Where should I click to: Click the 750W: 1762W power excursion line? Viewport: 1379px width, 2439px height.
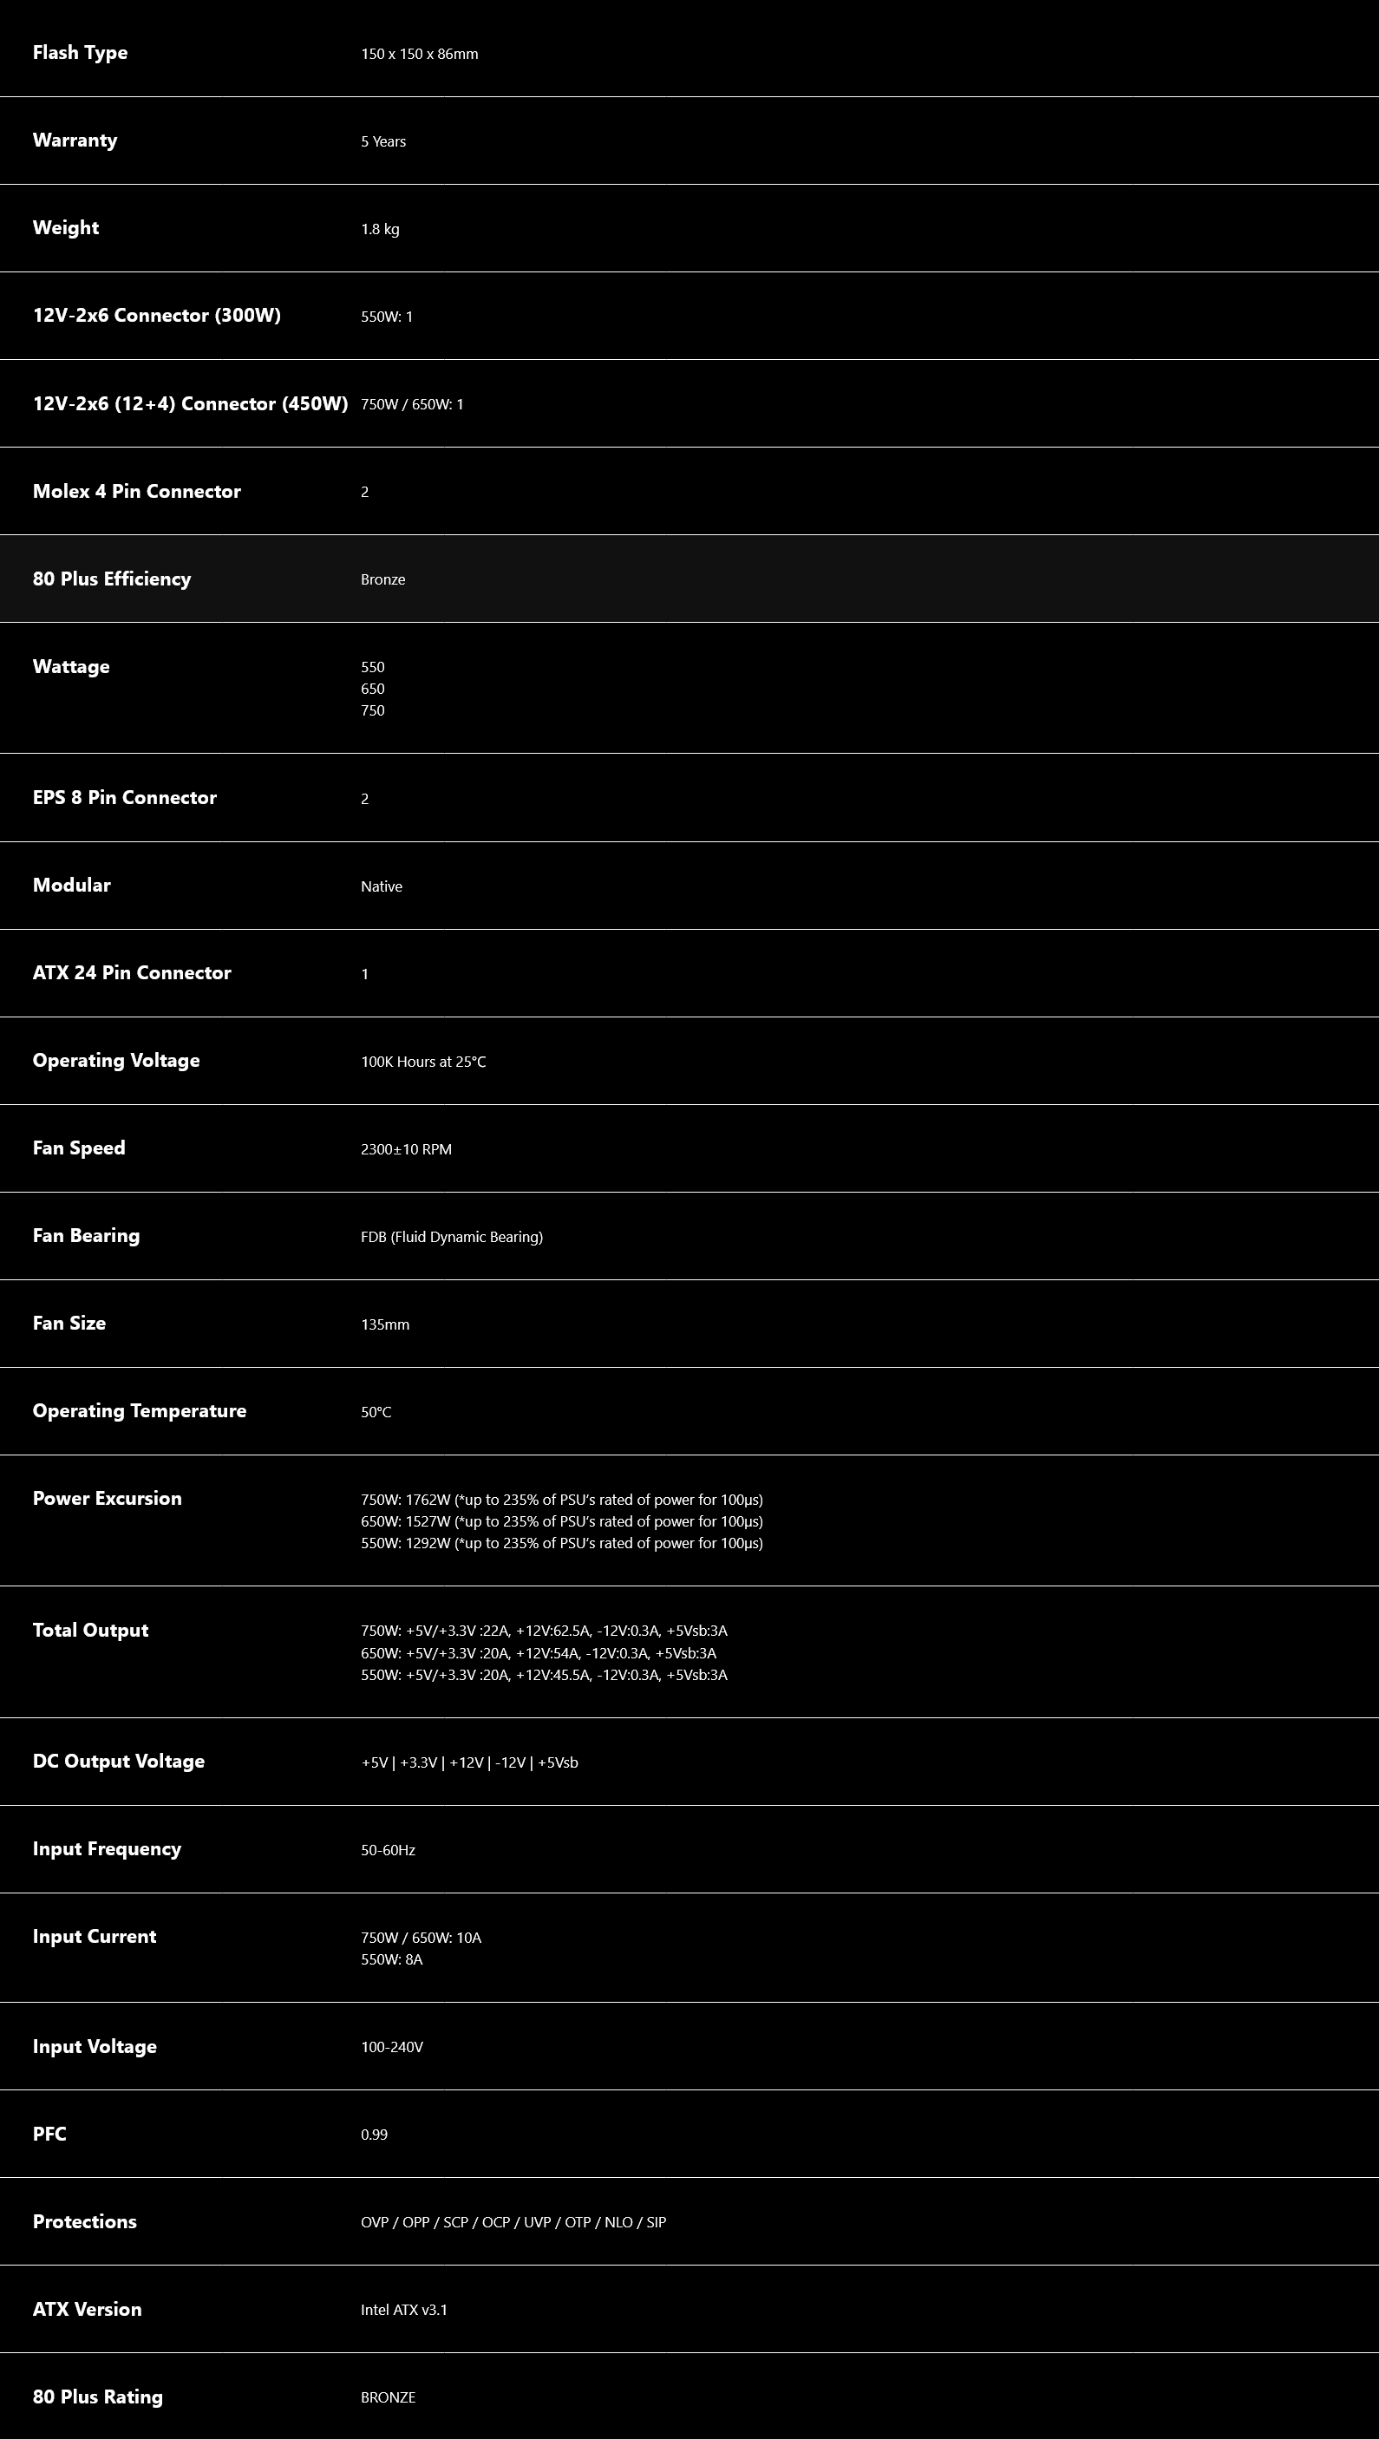562,1500
